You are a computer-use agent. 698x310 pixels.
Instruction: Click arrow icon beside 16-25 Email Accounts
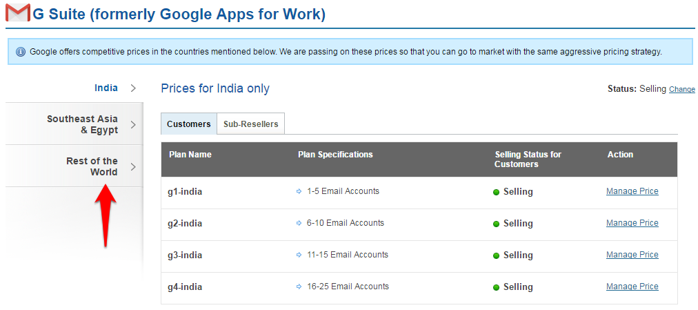click(299, 287)
